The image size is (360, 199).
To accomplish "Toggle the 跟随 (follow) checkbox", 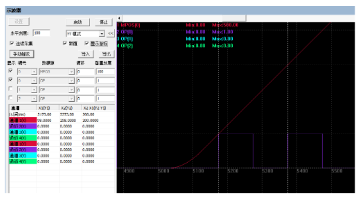I will tap(65, 43).
